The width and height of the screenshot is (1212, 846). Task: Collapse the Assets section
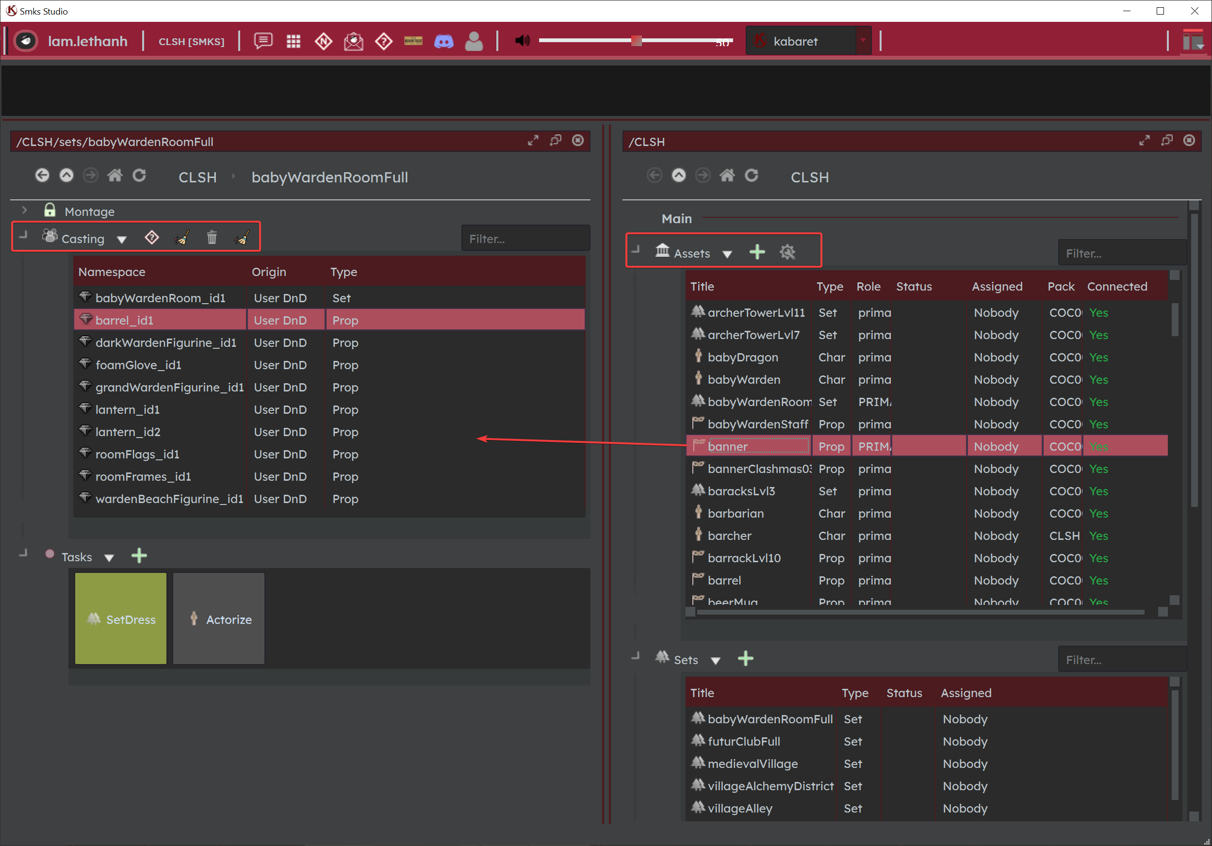click(636, 249)
